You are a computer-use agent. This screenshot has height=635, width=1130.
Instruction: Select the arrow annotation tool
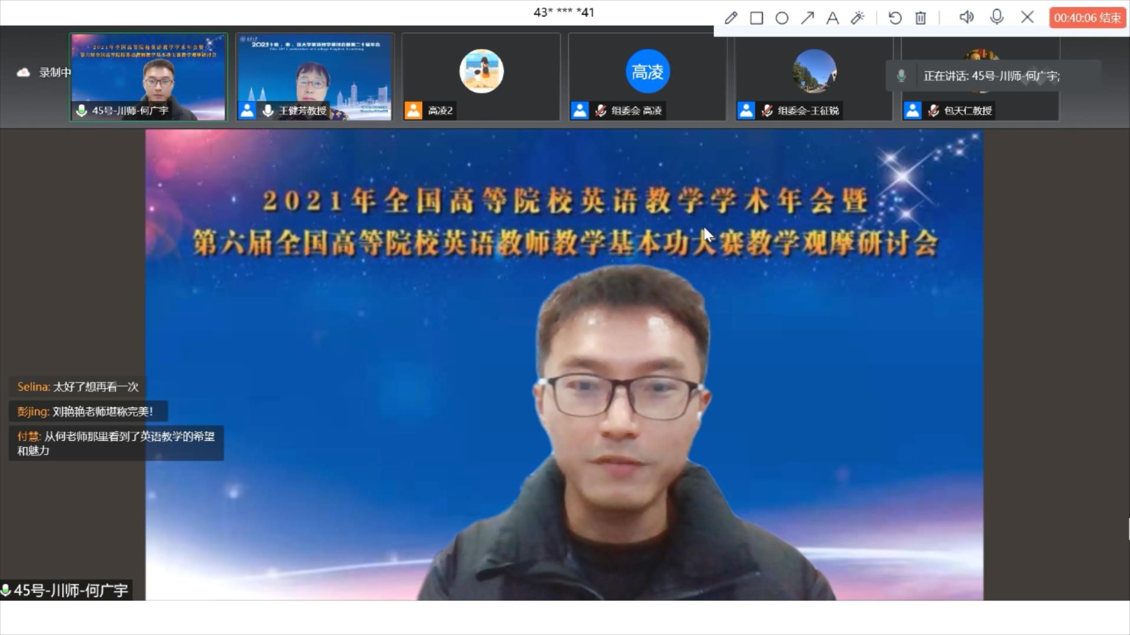pos(807,18)
